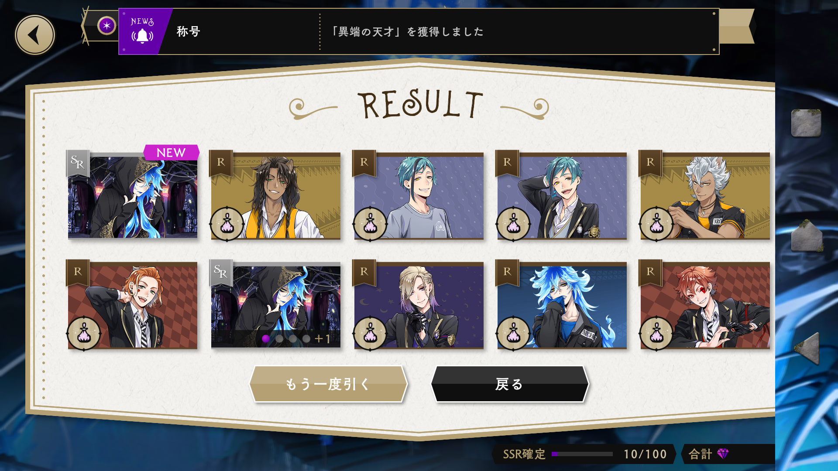Select the duplicate SR card with +1
Image resolution: width=838 pixels, height=471 pixels.
(x=276, y=305)
